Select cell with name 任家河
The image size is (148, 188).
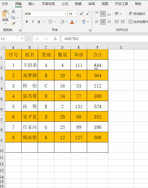[x=30, y=127]
